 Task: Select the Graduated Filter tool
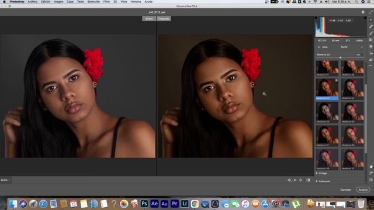coord(371,40)
